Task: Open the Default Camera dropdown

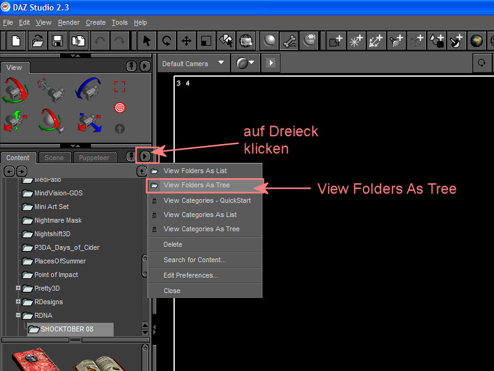Action: coord(193,64)
